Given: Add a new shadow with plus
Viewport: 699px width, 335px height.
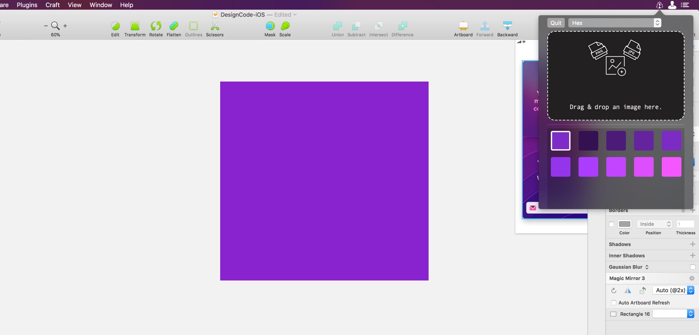Looking at the screenshot, I should 692,244.
